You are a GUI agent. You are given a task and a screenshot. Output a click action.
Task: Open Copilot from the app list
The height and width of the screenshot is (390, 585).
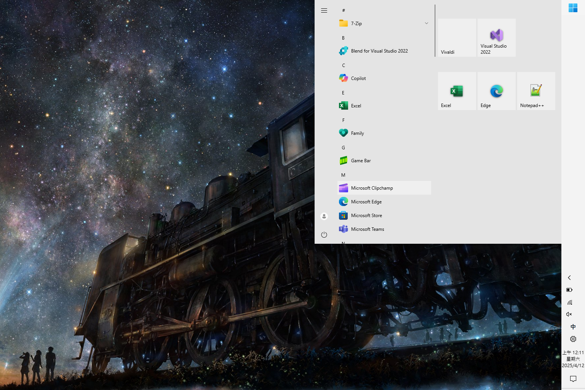point(358,78)
